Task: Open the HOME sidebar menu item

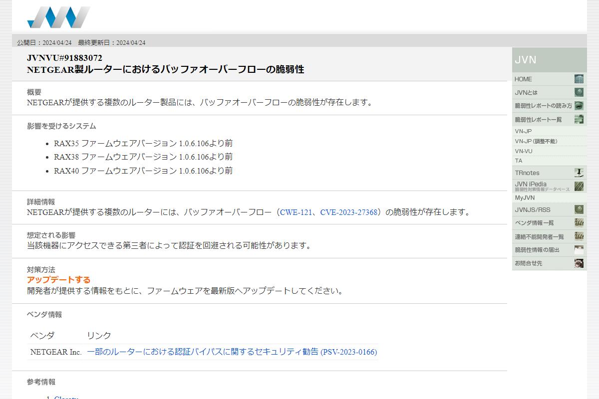Action: click(549, 79)
